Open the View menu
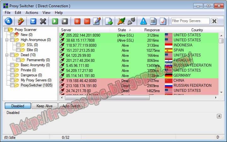Screen dimensions: 227x142 pos(46,13)
